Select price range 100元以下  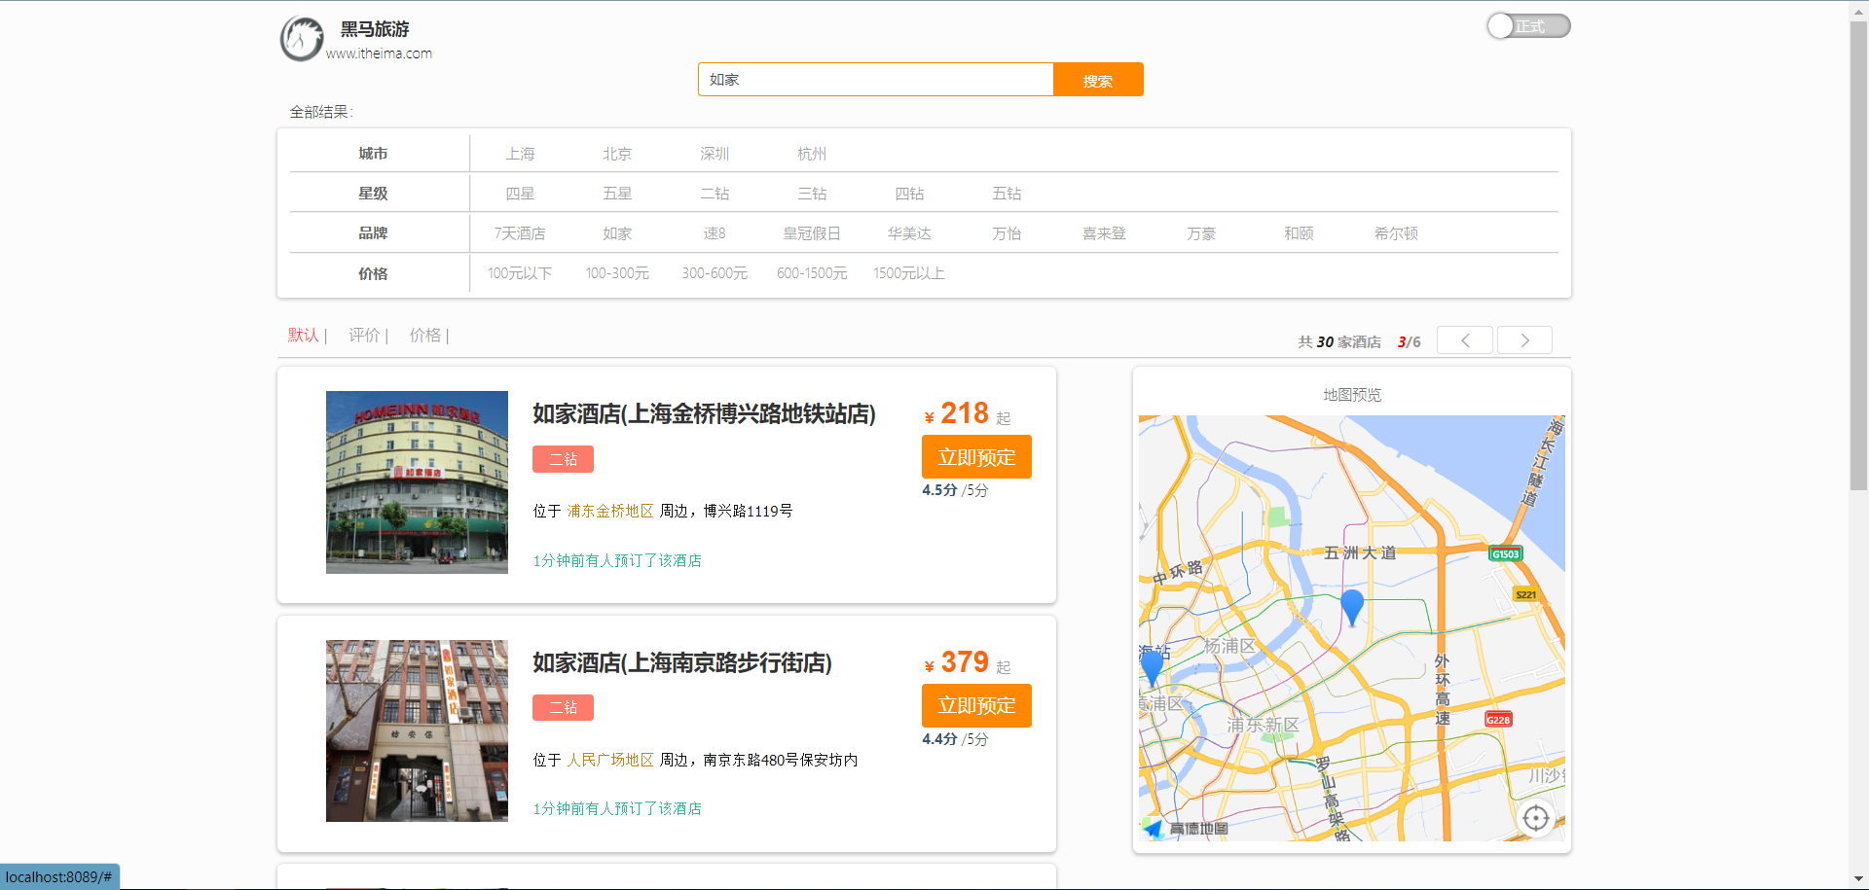[x=520, y=273]
